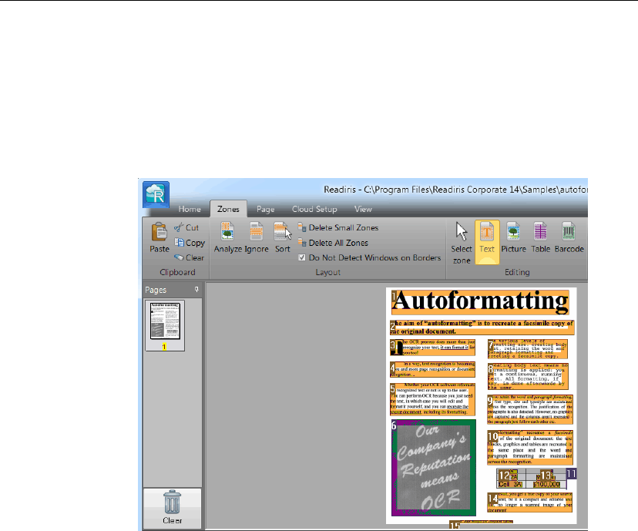The image size is (638, 531).
Task: Select text zone 9 paragraph
Action: point(530,409)
